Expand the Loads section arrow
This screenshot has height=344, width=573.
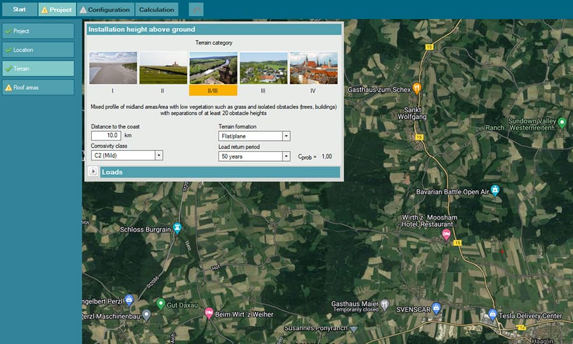(93, 172)
